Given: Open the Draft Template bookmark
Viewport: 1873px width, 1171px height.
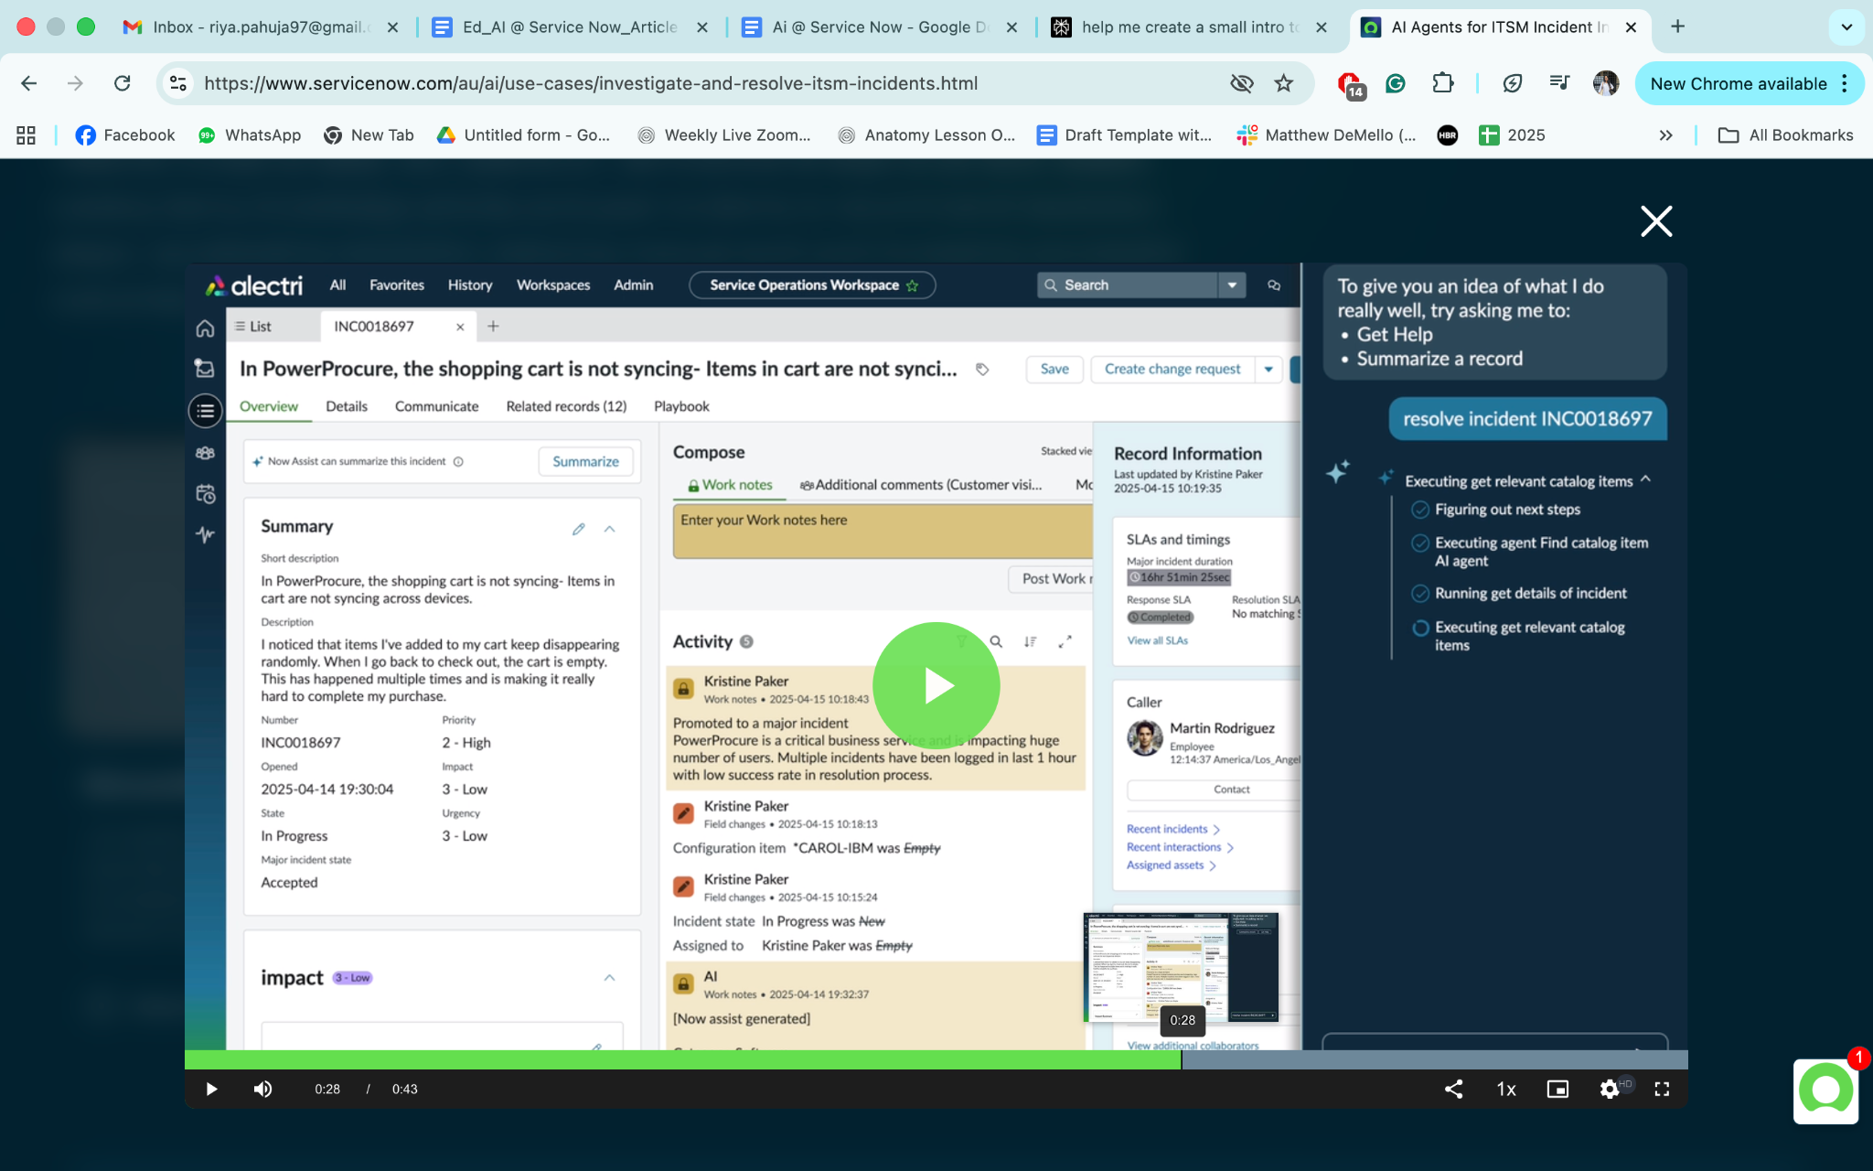Looking at the screenshot, I should coord(1124,135).
